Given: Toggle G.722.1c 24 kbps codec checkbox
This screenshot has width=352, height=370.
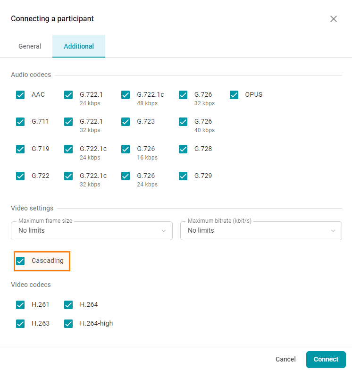Looking at the screenshot, I should [68, 149].
